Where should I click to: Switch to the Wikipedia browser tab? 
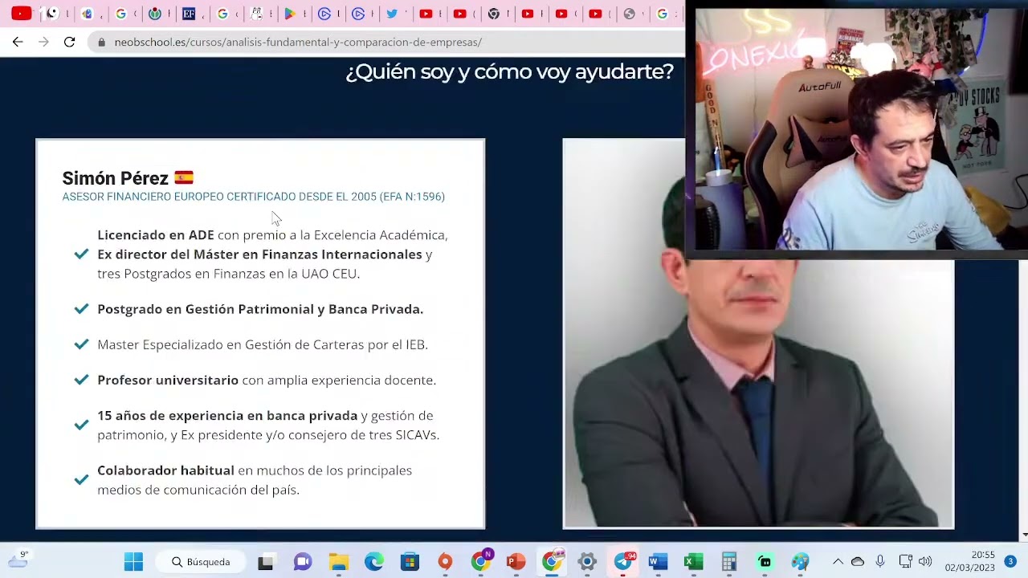[x=155, y=14]
